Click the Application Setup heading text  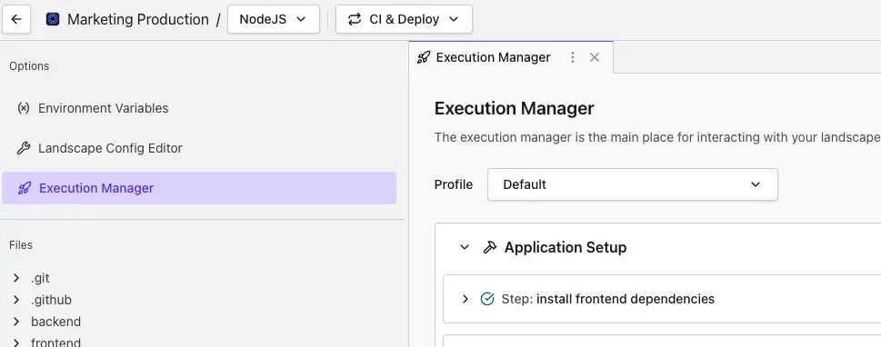click(566, 247)
